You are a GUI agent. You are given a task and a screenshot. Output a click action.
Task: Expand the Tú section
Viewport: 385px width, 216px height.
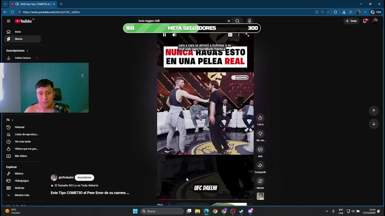pos(10,120)
